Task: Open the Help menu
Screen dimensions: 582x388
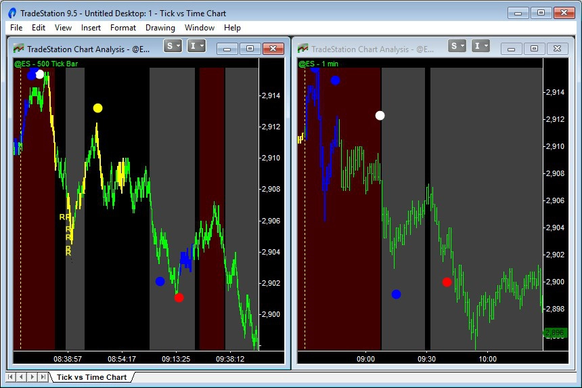Action: tap(232, 28)
